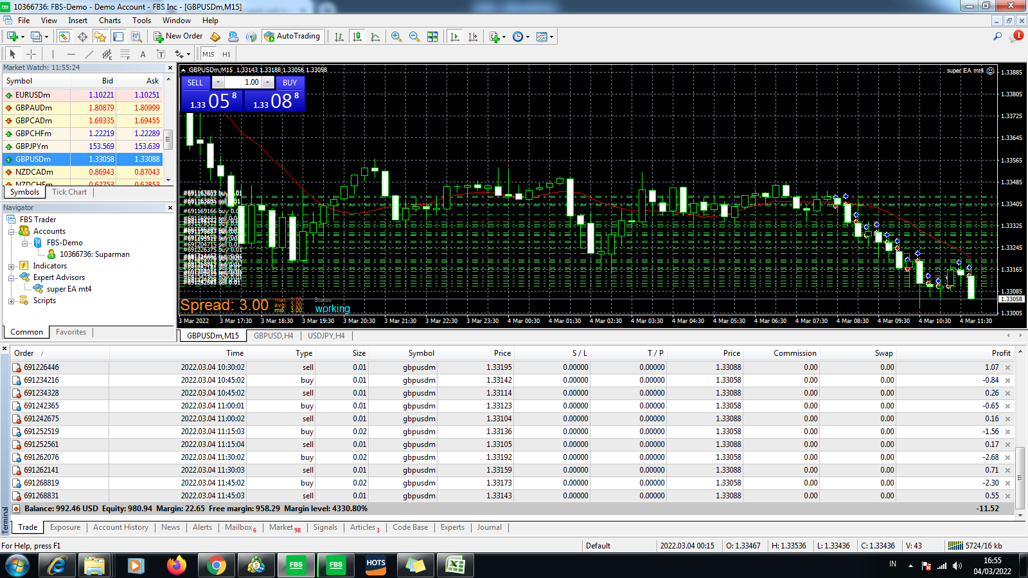Toggle the Market Watch panel toolbar button
Viewport: 1028px width, 578px height.
(64, 37)
